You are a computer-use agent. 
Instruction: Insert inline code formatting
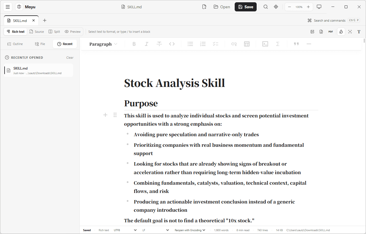(x=172, y=44)
